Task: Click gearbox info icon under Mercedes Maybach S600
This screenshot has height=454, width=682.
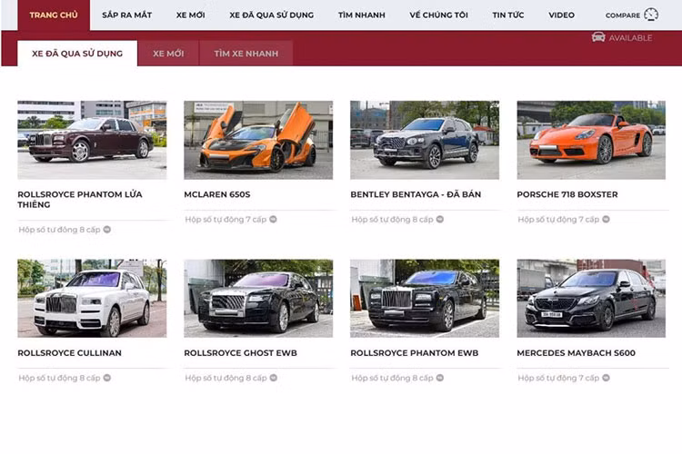Action: pyautogui.click(x=607, y=378)
